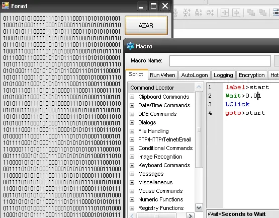The image size is (279, 218).
Task: Switch to the Run When tab
Action: click(162, 75)
